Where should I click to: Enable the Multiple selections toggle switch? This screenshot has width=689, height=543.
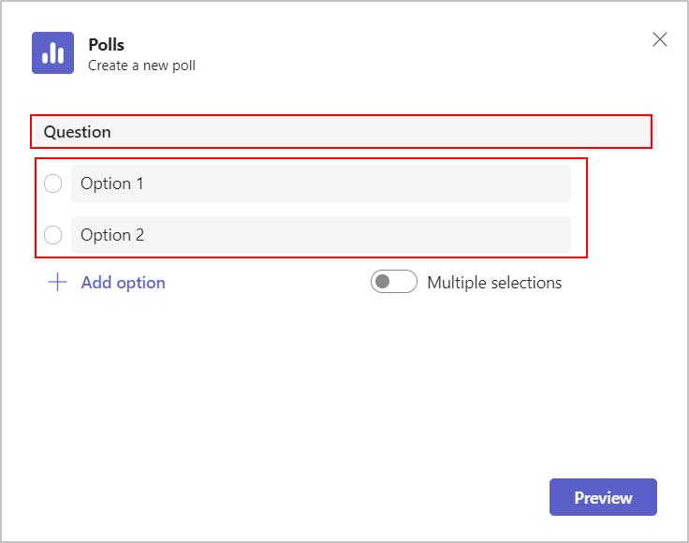[x=394, y=282]
